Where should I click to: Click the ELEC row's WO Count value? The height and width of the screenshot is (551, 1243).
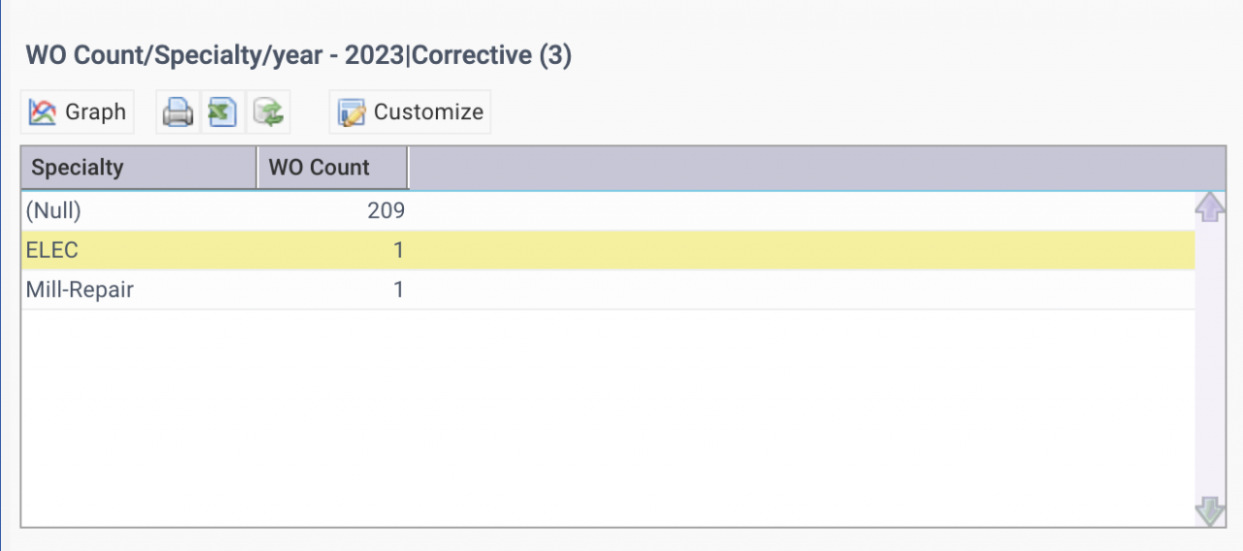[x=397, y=250]
